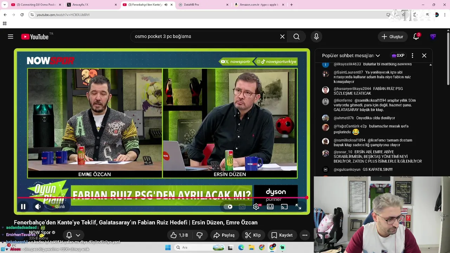The height and width of the screenshot is (253, 450).
Task: Click Oluştur create button
Action: (x=393, y=37)
